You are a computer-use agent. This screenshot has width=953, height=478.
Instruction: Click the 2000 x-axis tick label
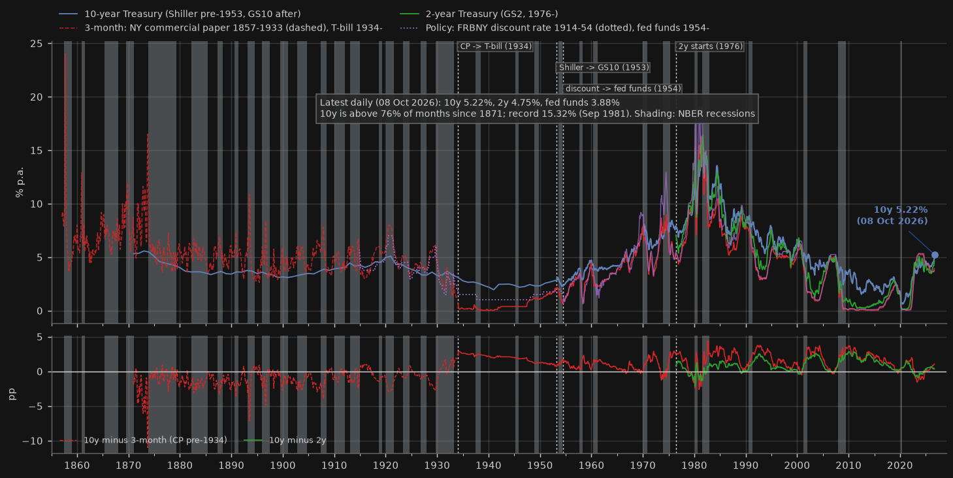point(798,465)
